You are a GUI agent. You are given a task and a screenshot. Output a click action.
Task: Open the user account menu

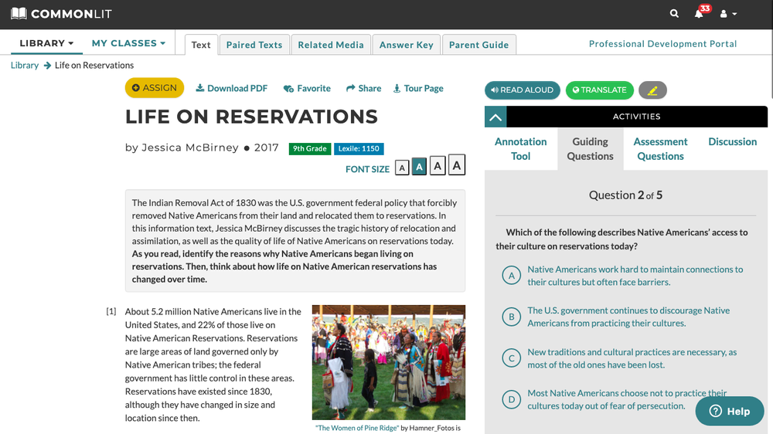(x=728, y=14)
